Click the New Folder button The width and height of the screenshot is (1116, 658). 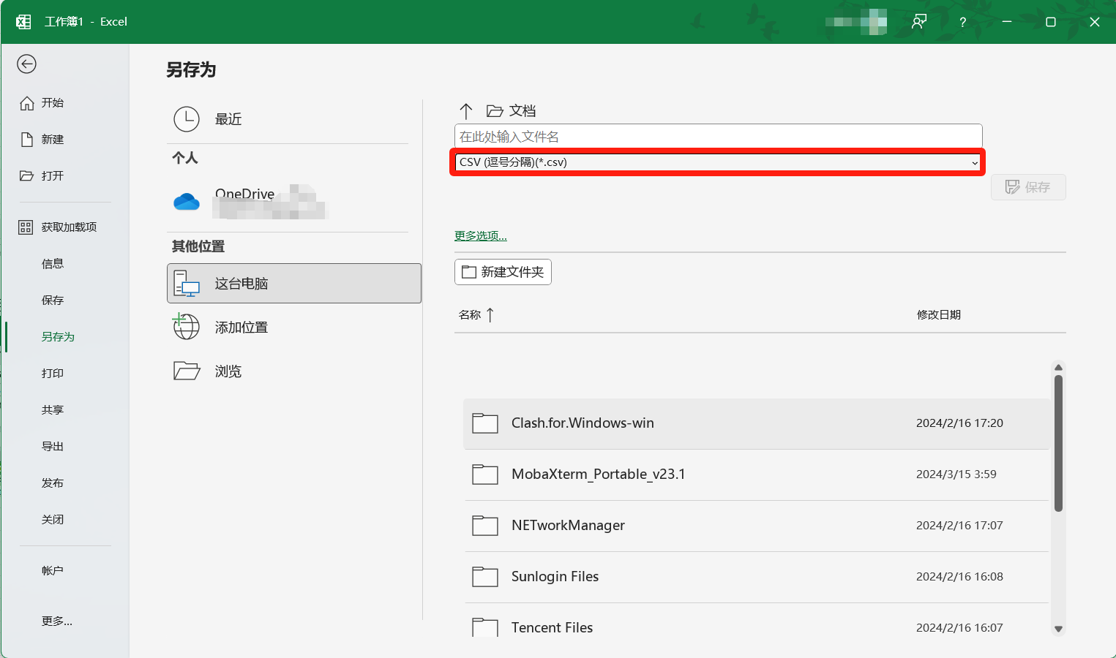pyautogui.click(x=503, y=272)
